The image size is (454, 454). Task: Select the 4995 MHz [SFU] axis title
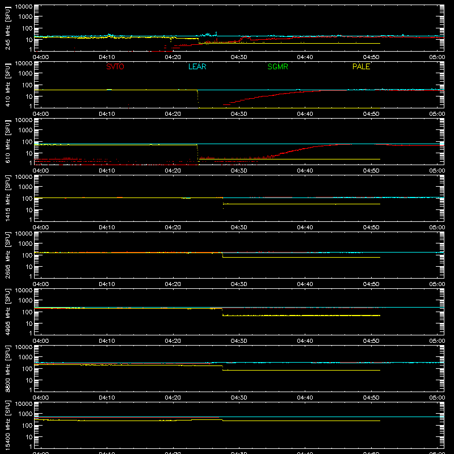pyautogui.click(x=8, y=312)
